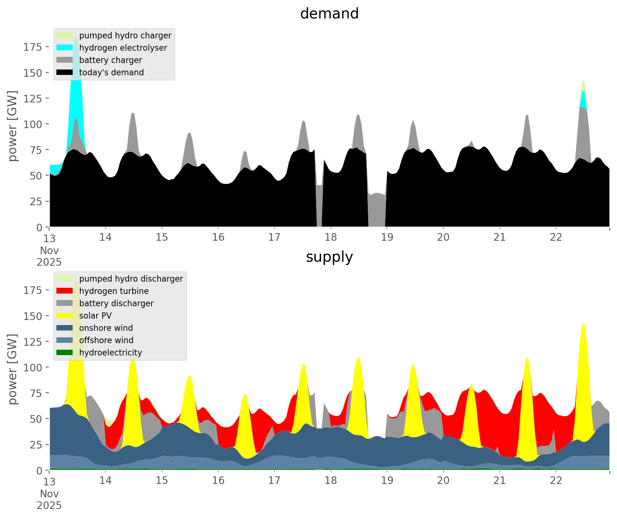This screenshot has width=617, height=518.
Task: Select the red hydrogen turbine legend swatch
Action: pos(65,291)
